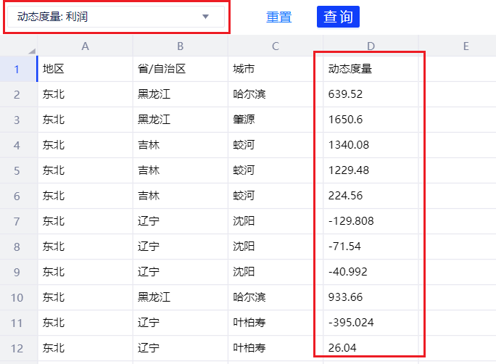The width and height of the screenshot is (496, 364).
Task: Click the 地区 header cell
Action: (x=85, y=69)
